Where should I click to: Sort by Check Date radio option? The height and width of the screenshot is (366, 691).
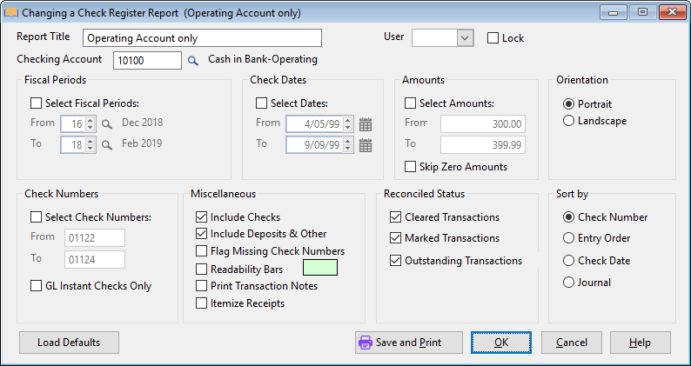pos(569,261)
